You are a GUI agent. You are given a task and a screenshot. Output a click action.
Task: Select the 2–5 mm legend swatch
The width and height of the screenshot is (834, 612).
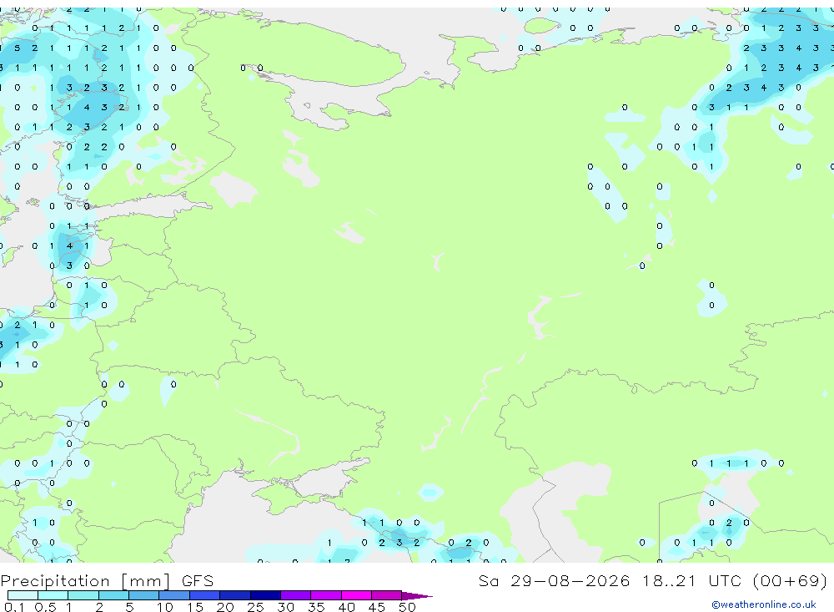point(113,595)
